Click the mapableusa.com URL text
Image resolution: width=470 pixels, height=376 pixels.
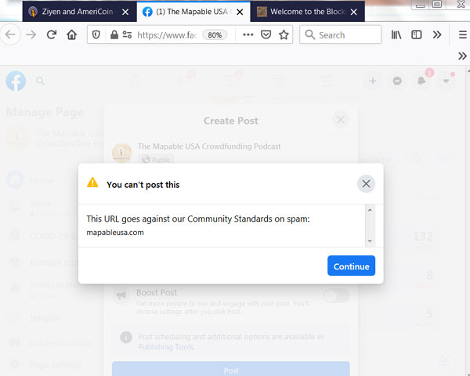(x=115, y=233)
